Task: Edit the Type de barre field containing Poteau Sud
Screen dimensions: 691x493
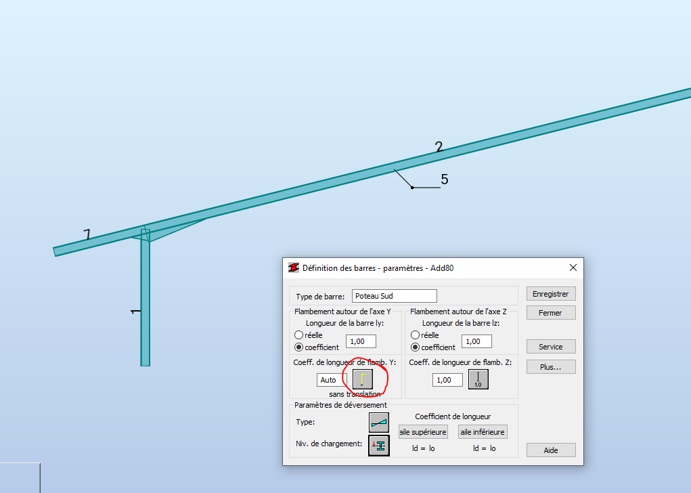Action: (394, 296)
